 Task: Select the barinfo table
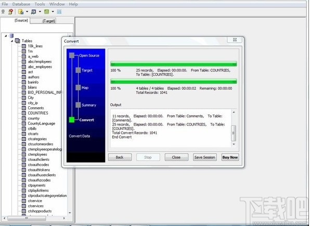tap(33, 82)
